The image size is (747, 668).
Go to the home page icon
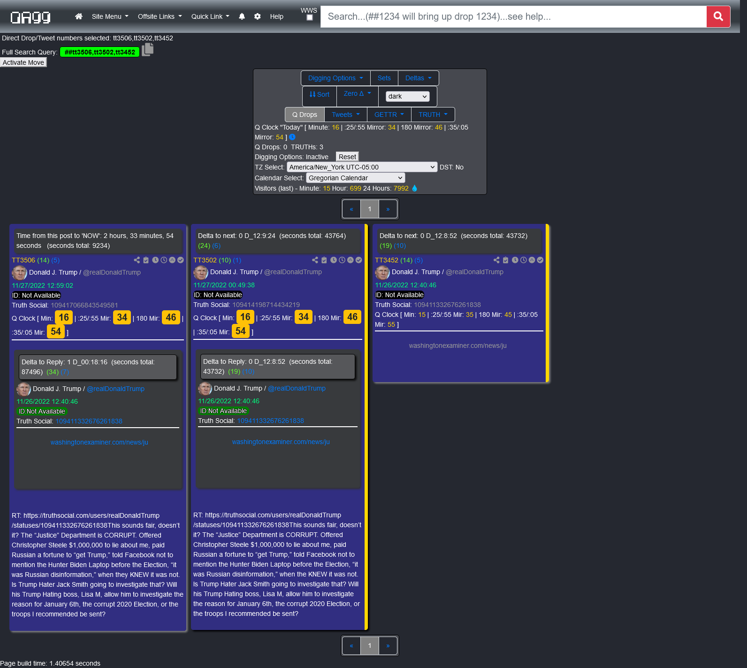point(79,16)
